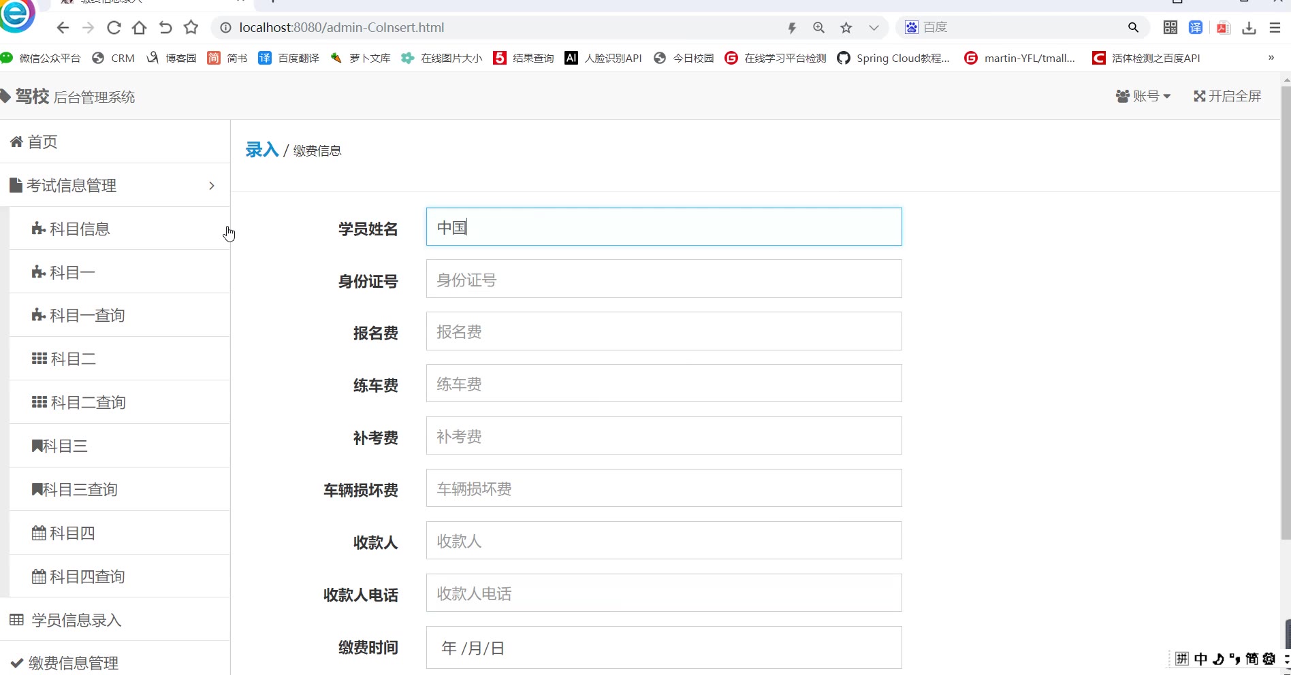Toggle 开启全屏 fullscreen mode
The height and width of the screenshot is (675, 1291).
pyautogui.click(x=1227, y=97)
